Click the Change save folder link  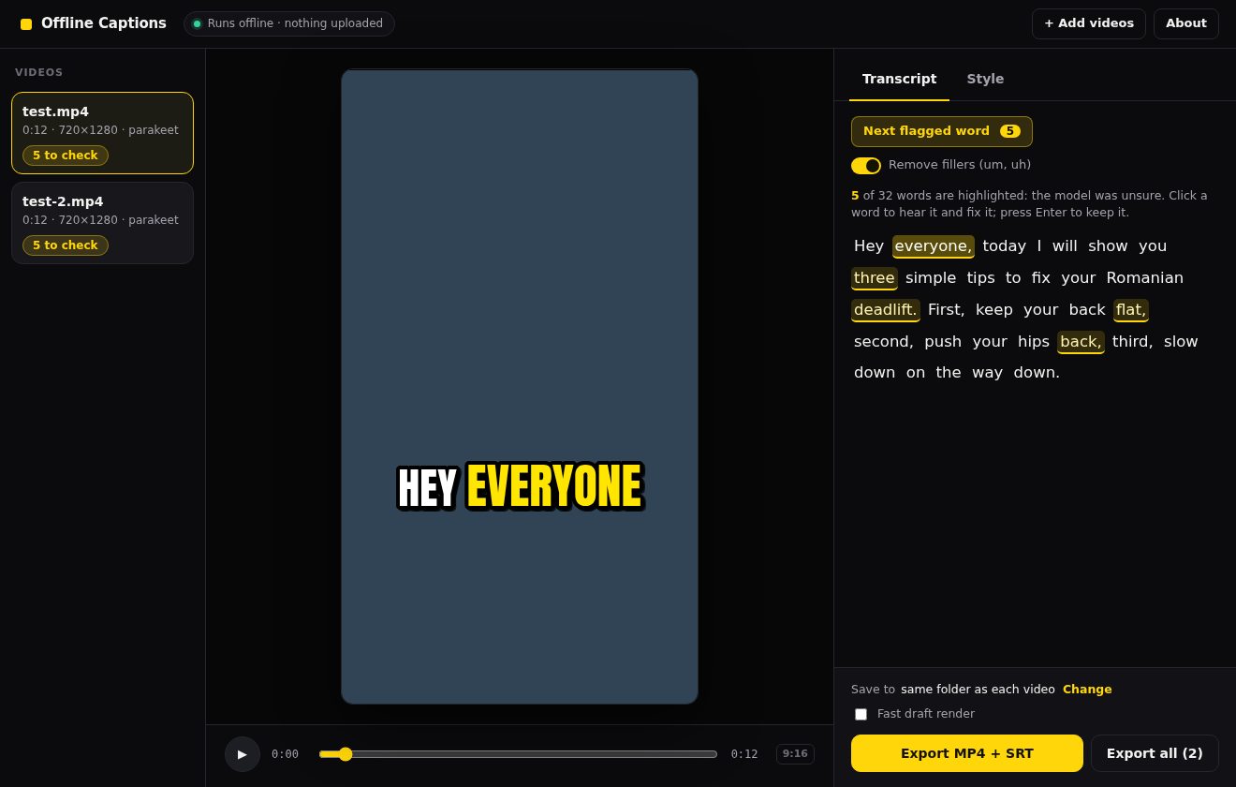tap(1087, 690)
